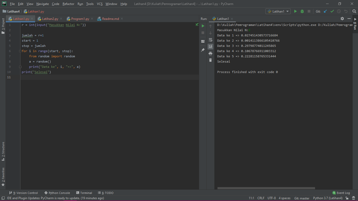This screenshot has width=358, height=201.
Task: Commit changes using the green checkmark icon
Action: point(332,11)
